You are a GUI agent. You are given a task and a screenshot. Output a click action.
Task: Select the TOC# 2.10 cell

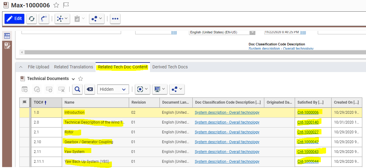46,142
